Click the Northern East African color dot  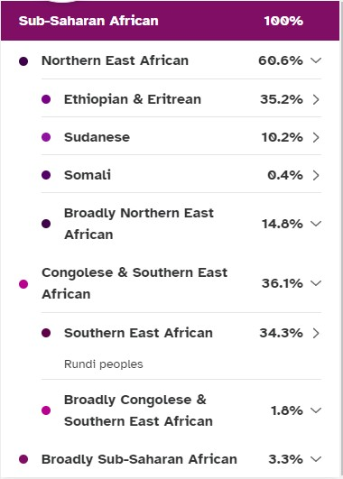23,61
